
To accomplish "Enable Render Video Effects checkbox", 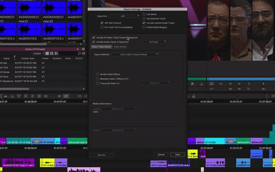I will [x=97, y=74].
